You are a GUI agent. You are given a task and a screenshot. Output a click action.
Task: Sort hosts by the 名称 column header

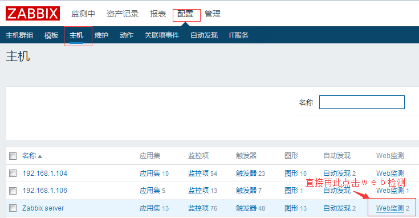[x=29, y=156]
